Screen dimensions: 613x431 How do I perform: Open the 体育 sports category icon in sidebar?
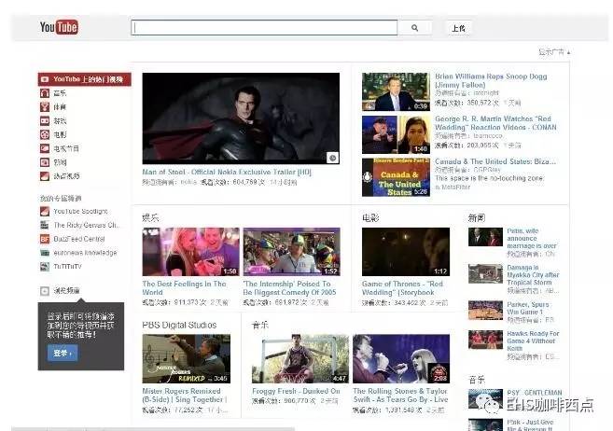(44, 107)
